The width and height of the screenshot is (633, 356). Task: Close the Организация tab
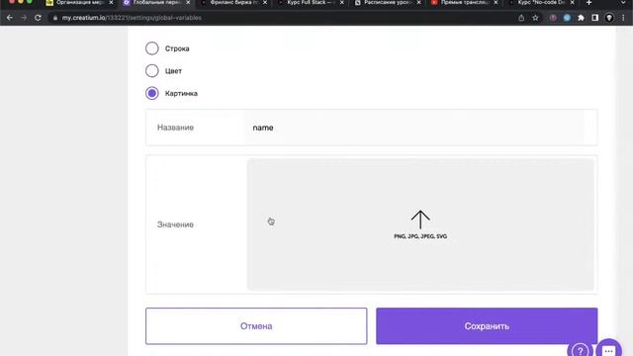click(x=111, y=2)
